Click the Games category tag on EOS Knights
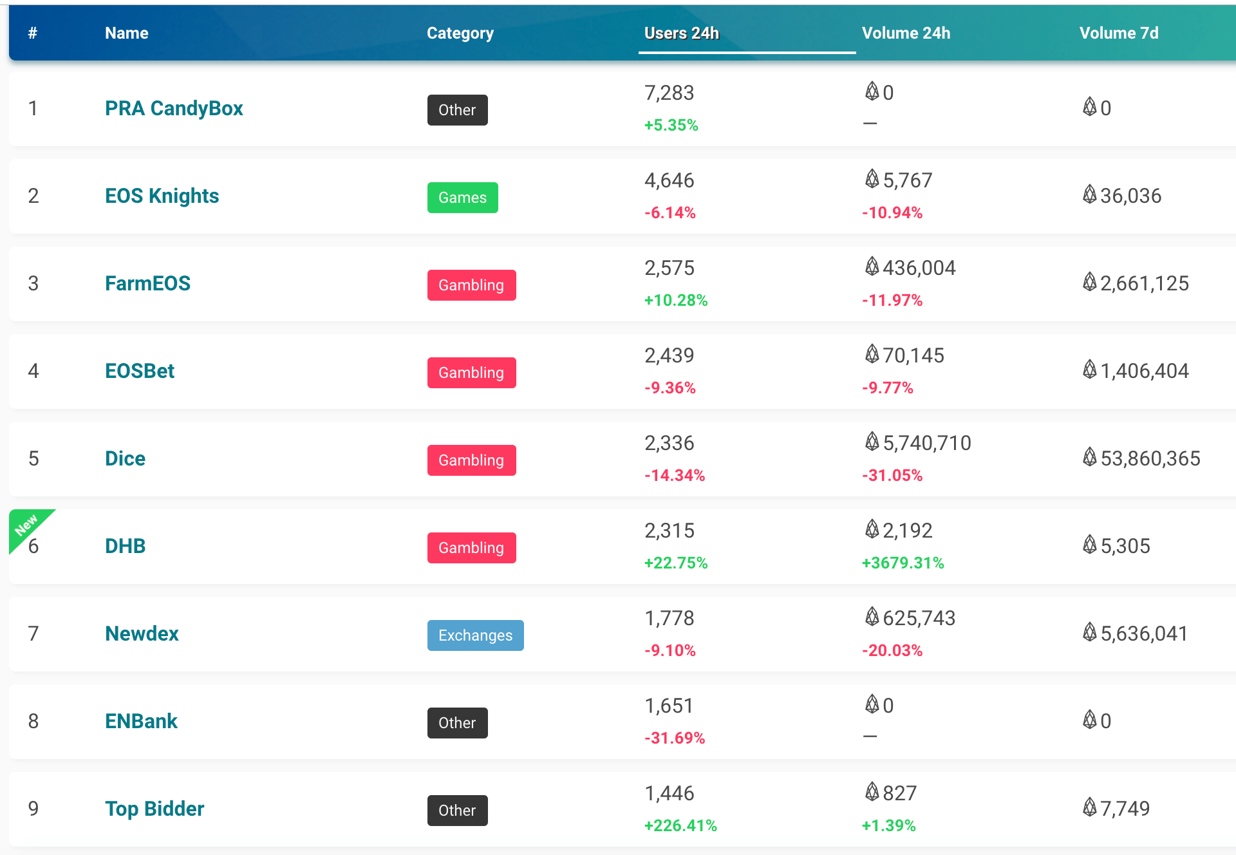1236x855 pixels. [x=462, y=198]
